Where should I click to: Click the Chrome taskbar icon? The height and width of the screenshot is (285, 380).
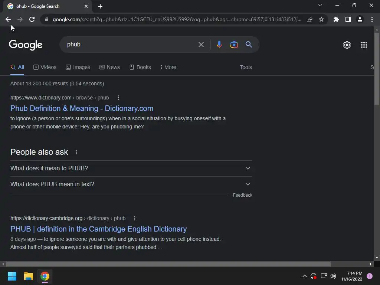pos(45,276)
